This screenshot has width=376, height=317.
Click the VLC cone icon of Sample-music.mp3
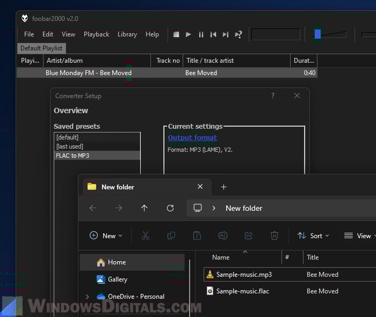coord(210,274)
